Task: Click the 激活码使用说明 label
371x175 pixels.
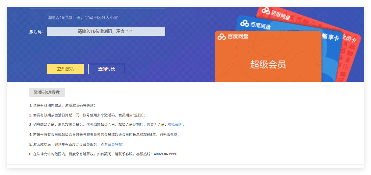Action: coord(47,92)
